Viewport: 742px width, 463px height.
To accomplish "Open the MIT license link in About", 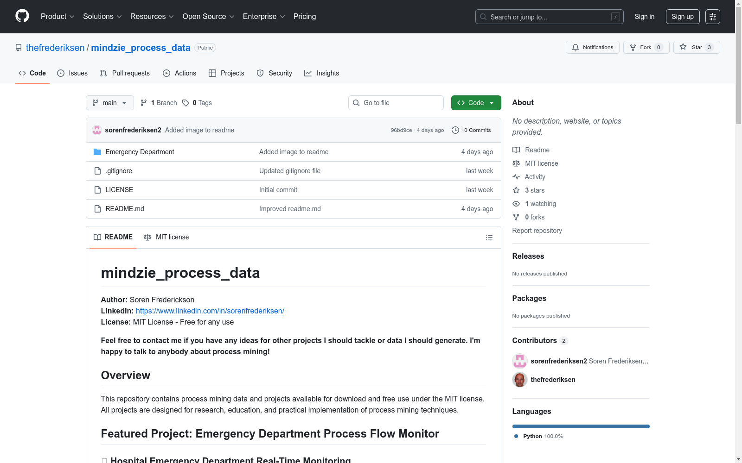I will point(535,163).
